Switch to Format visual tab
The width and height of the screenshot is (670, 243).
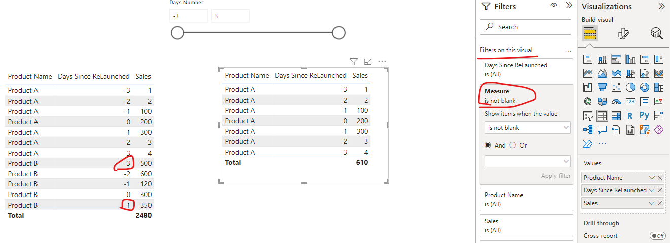pos(624,33)
